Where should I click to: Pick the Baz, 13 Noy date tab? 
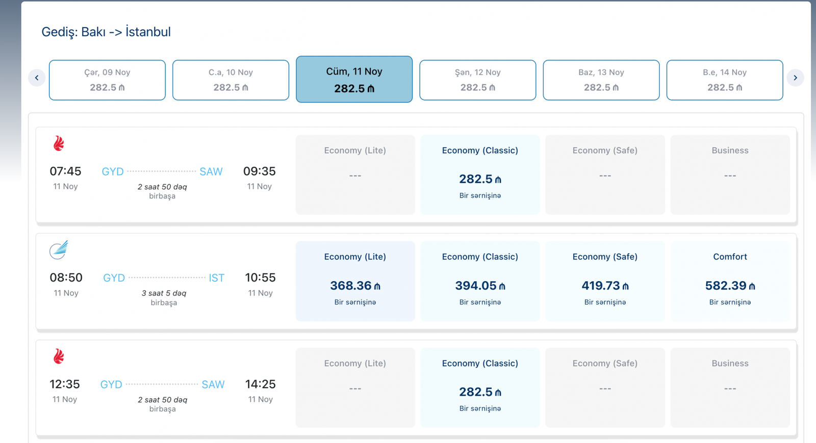pos(601,80)
